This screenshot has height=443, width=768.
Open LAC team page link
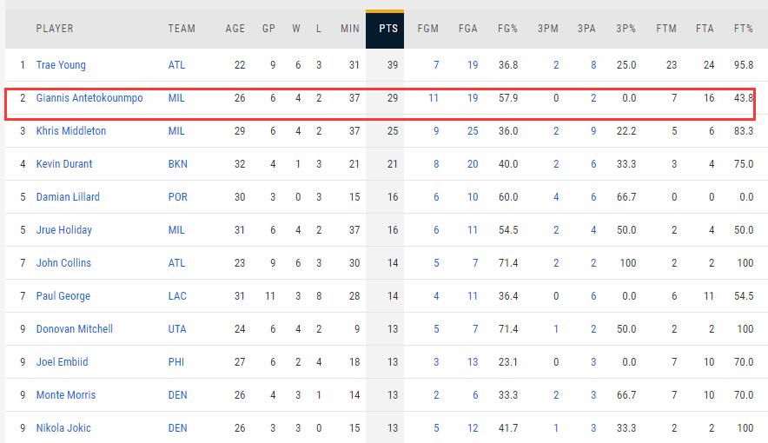(x=177, y=295)
